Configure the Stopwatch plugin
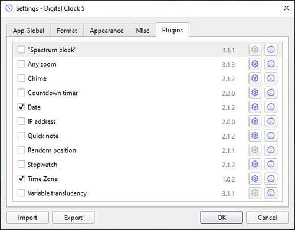This screenshot has height=230, width=295. tap(255, 165)
